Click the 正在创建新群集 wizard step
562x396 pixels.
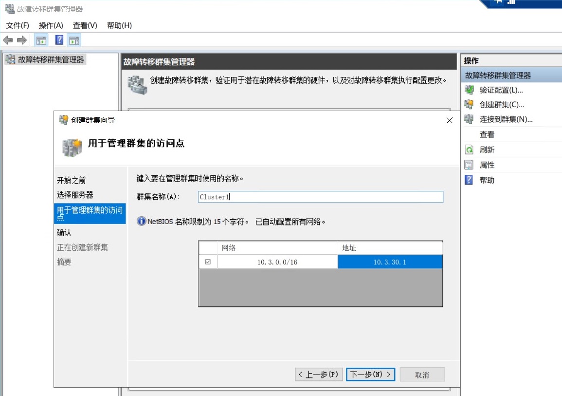point(82,247)
